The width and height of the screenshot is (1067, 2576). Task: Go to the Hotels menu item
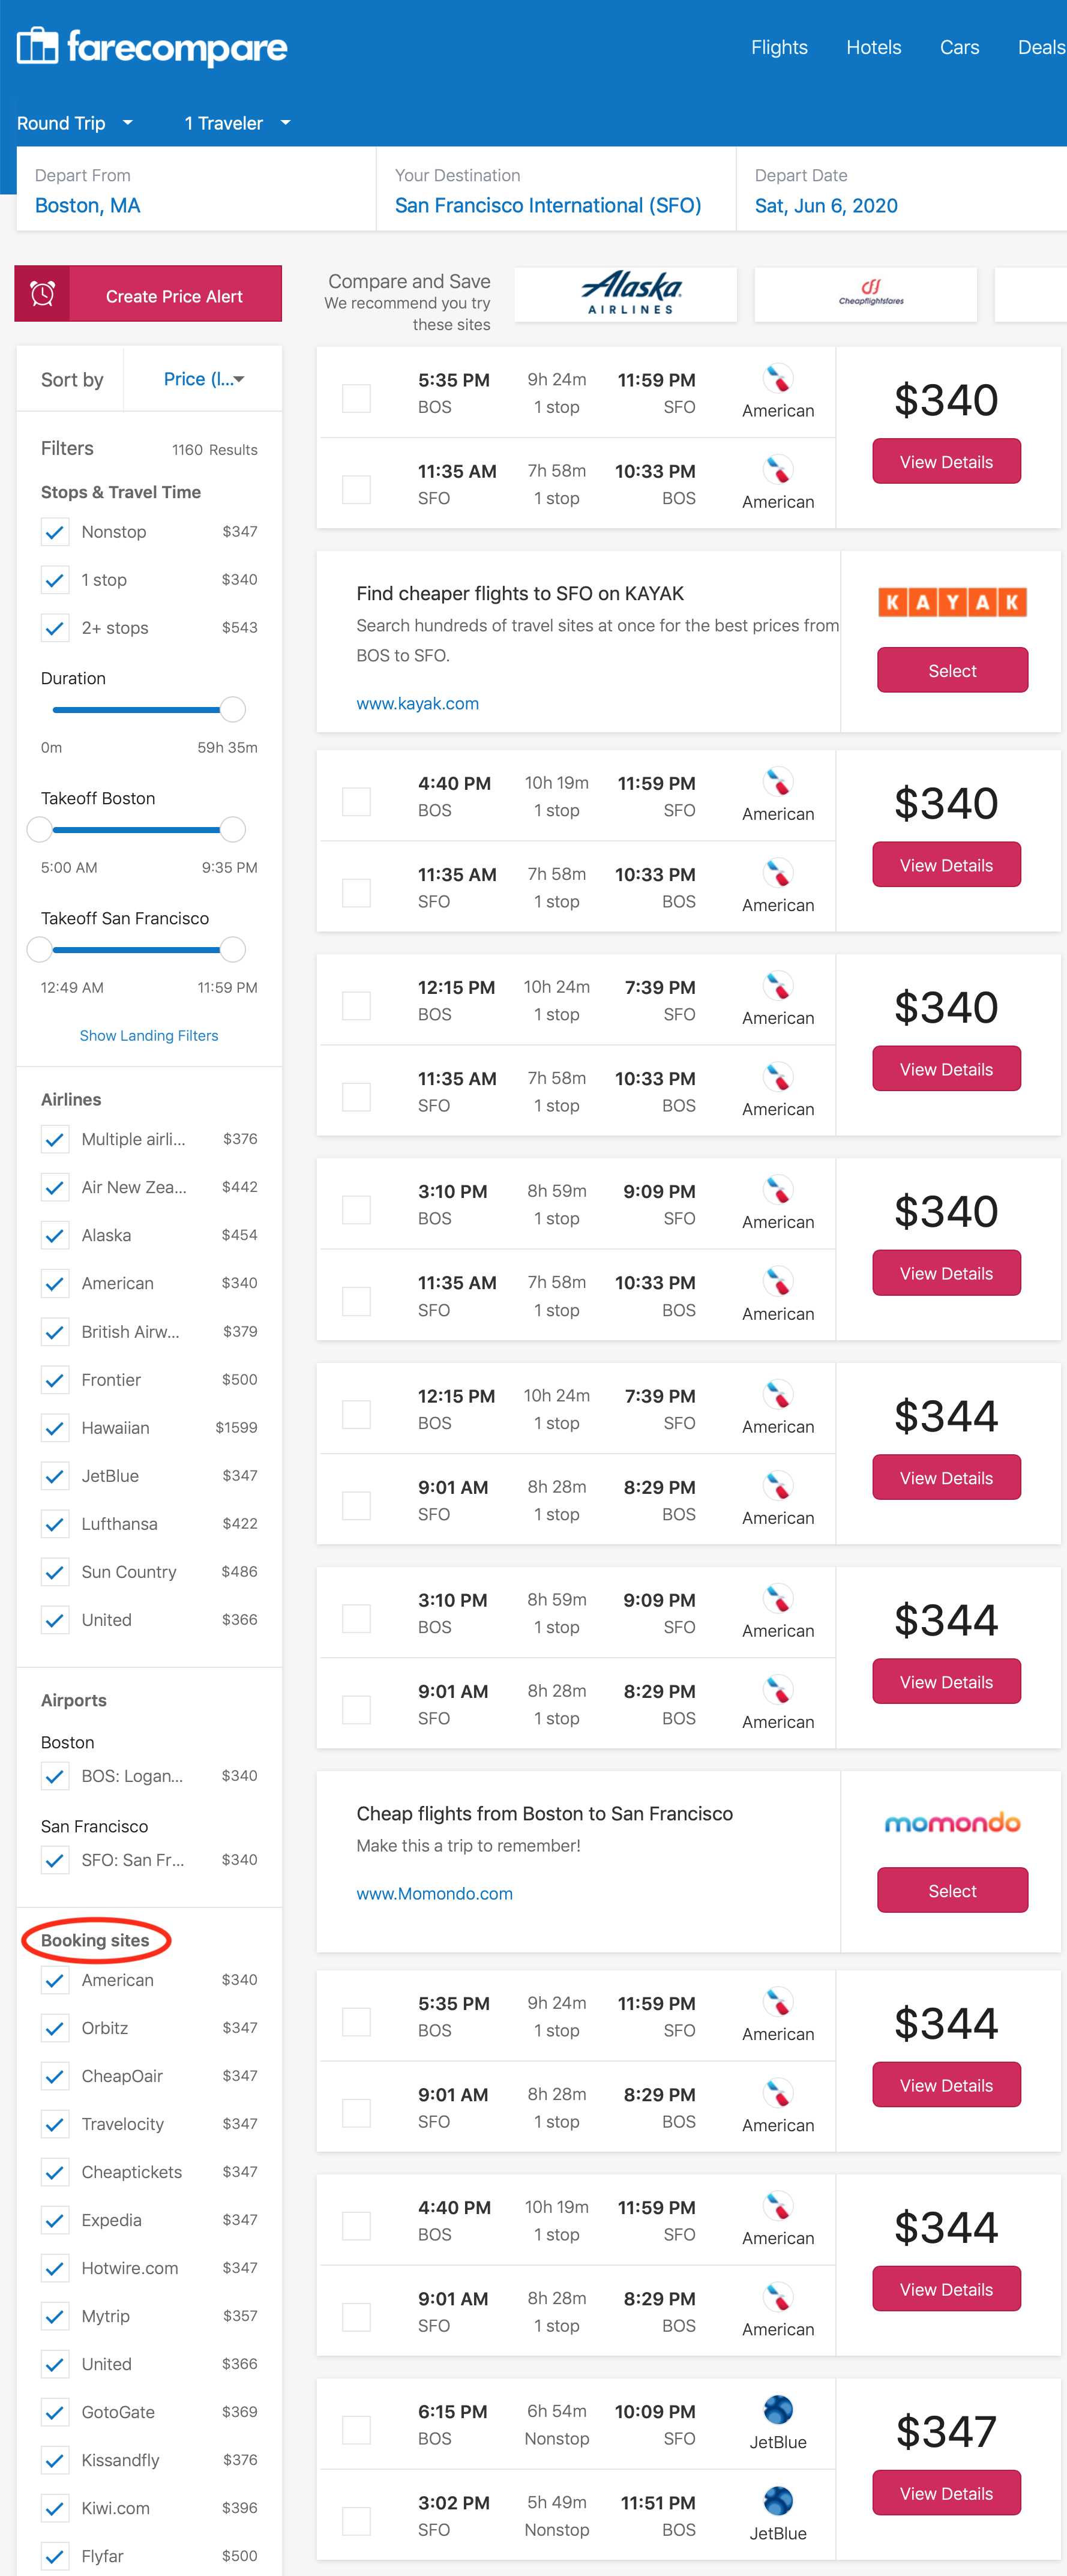873,47
